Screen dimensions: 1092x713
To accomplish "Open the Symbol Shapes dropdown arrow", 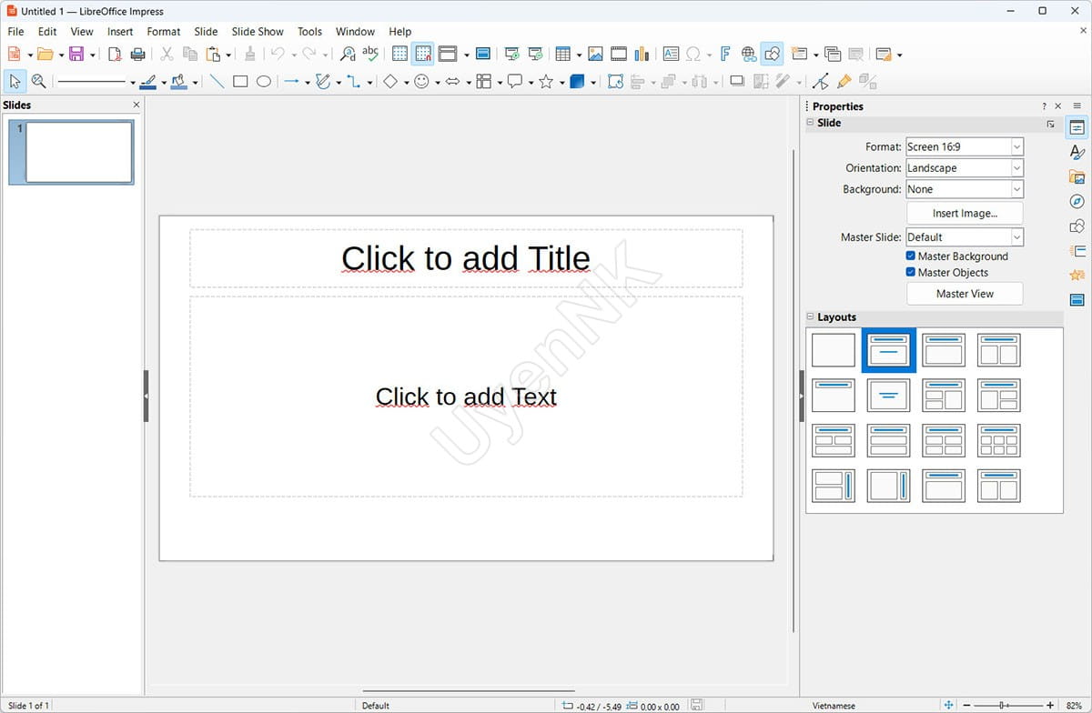I will coord(438,82).
